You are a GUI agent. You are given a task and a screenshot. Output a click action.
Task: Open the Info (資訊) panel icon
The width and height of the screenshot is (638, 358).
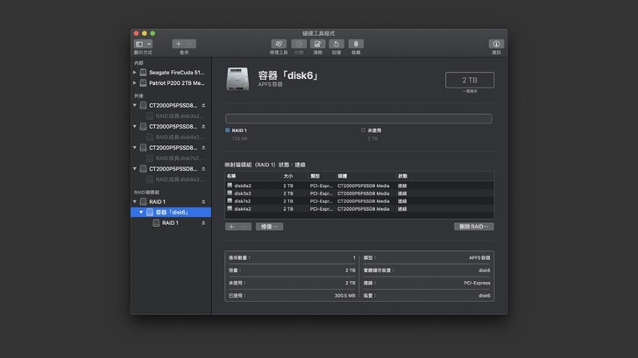[x=496, y=44]
